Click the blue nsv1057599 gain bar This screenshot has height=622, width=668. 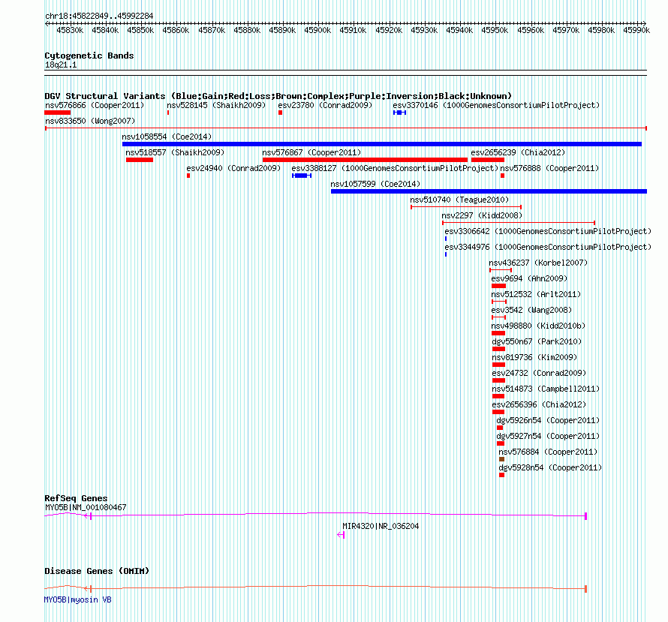tap(489, 191)
